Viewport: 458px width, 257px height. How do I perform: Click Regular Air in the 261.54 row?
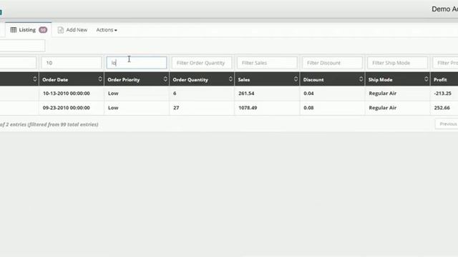[383, 94]
